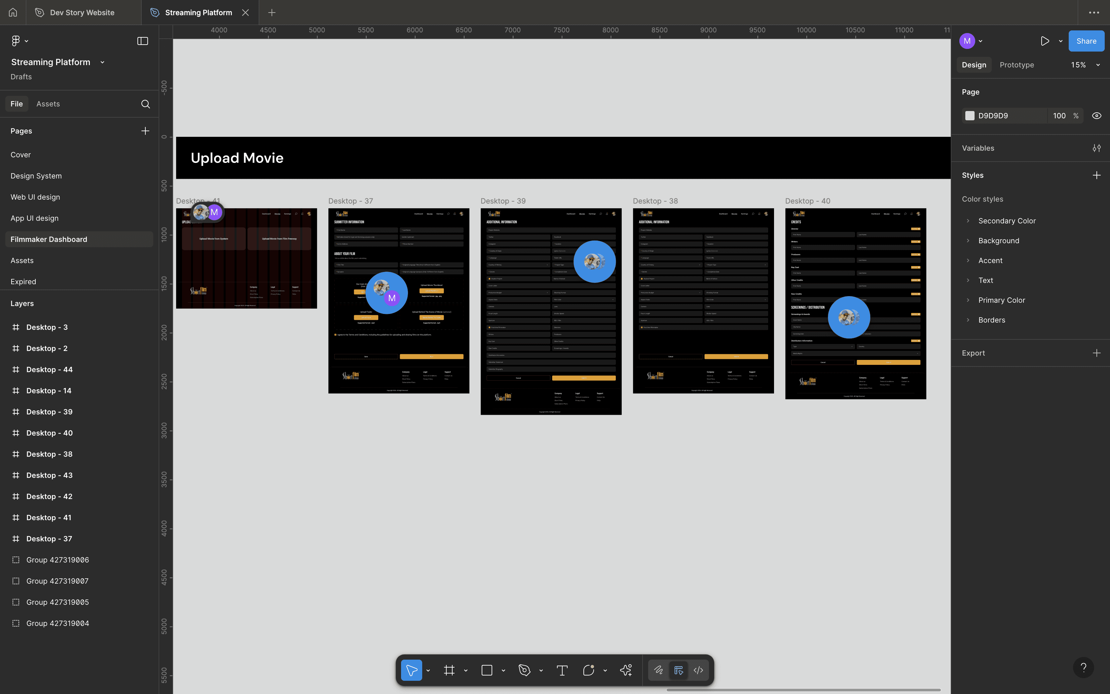The height and width of the screenshot is (694, 1110).
Task: Present prototype with play button
Action: [1044, 41]
